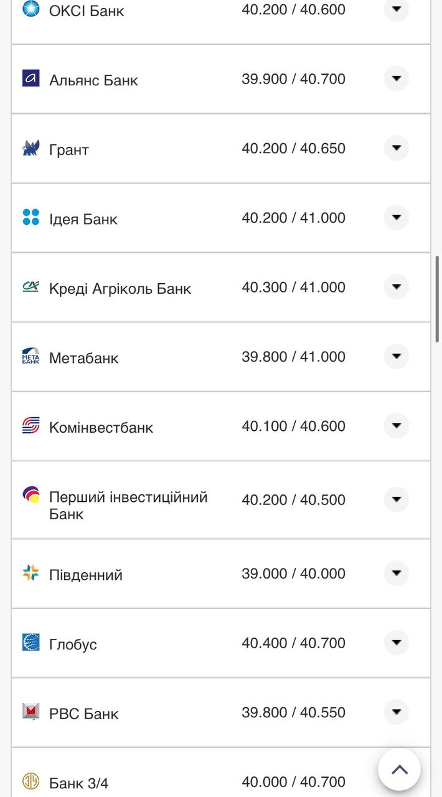Click the page scrollbar thumb
The height and width of the screenshot is (797, 442).
tap(438, 299)
